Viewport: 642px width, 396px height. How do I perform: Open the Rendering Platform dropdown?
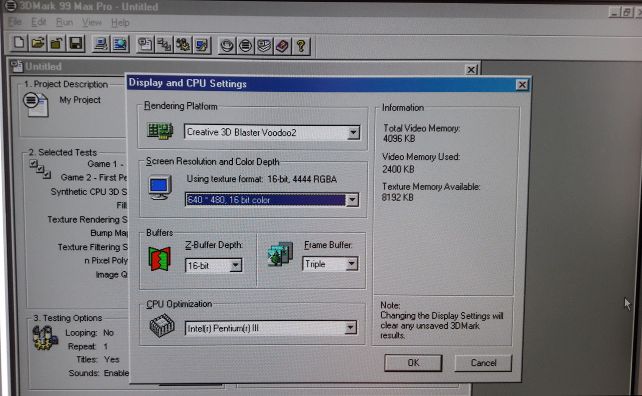click(354, 133)
